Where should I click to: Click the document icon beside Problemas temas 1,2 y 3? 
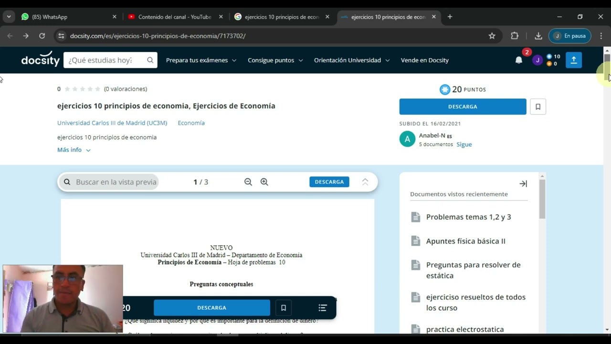416,217
